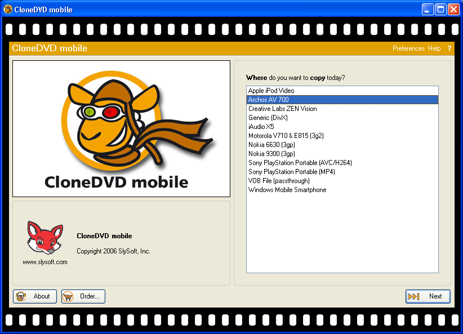Click the CloneDVD mobile monkey logo image
This screenshot has height=334, width=463.
point(121,129)
